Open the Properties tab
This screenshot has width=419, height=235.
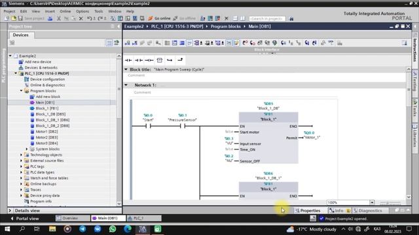pyautogui.click(x=308, y=210)
